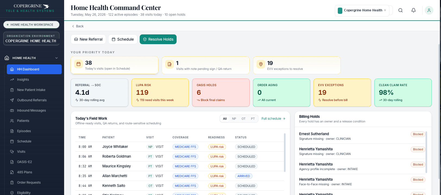This screenshot has height=195, width=441.
Task: Click patient name Roberta Goldman
Action: click(117, 157)
